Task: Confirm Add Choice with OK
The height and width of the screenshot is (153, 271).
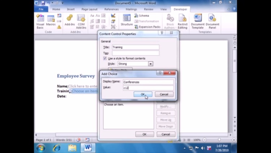Action: 143,94
